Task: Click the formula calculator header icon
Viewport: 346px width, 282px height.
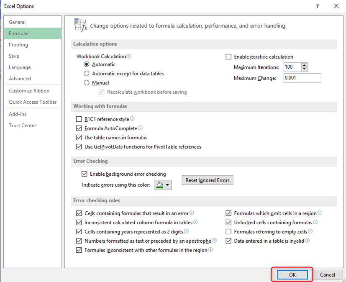Action: click(81, 25)
